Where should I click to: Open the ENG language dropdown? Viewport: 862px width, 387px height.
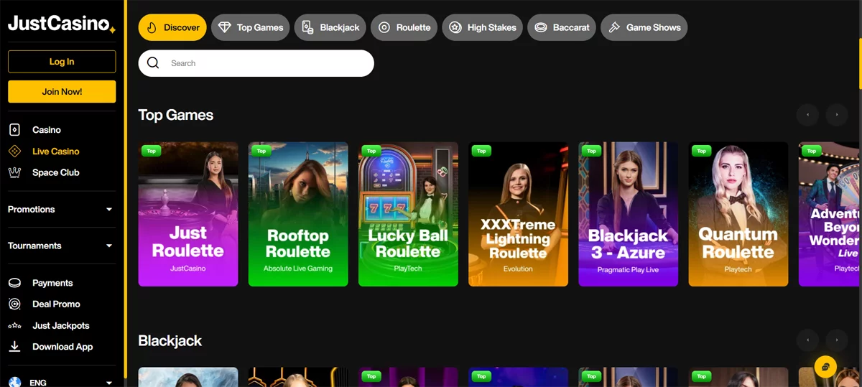tap(62, 383)
